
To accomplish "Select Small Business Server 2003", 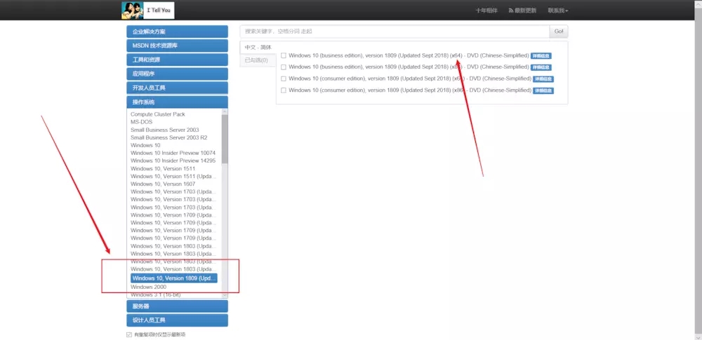I will coord(165,130).
